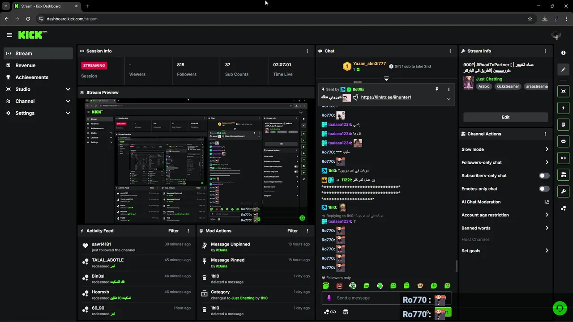Open Banned words settings
573x322 pixels.
point(505,228)
